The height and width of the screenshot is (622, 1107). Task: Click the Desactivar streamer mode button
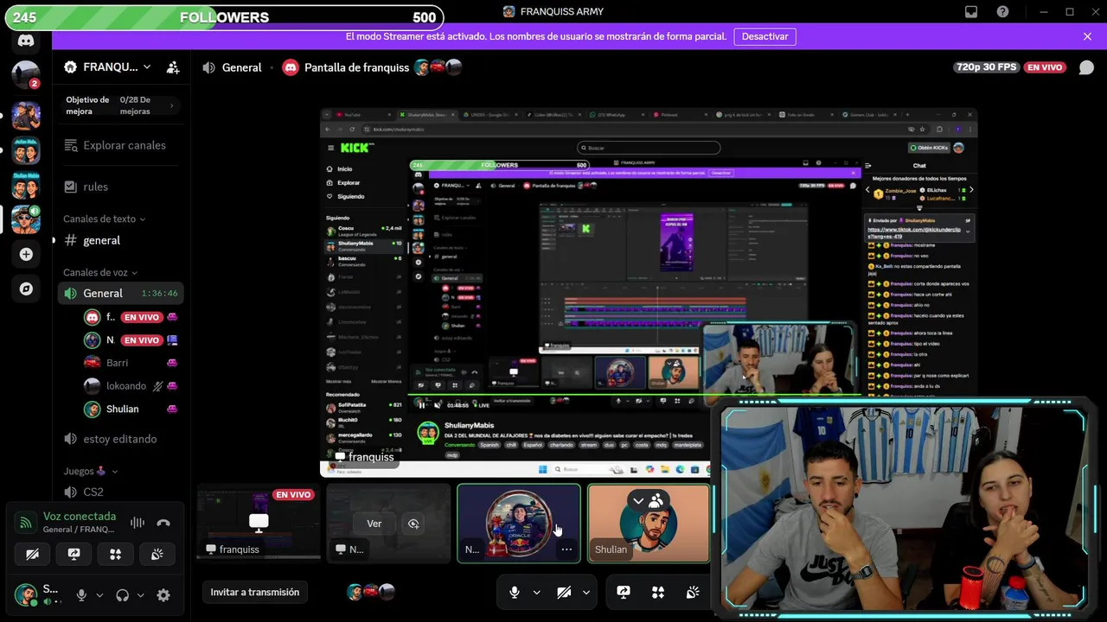pos(765,36)
